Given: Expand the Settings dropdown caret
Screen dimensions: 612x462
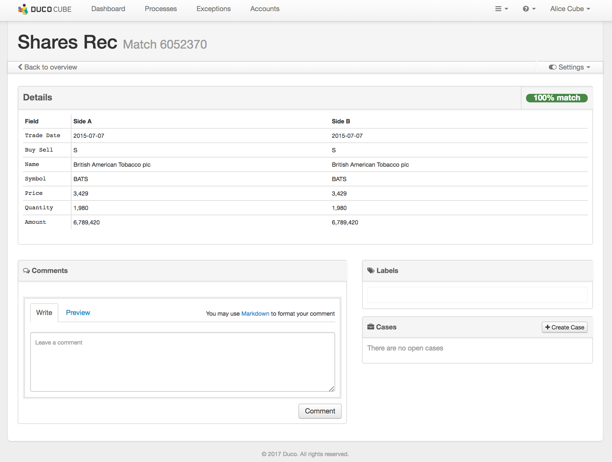Looking at the screenshot, I should click(x=588, y=67).
